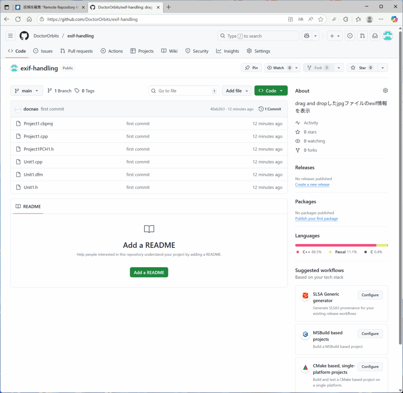Click the pull requests icon in header
403x393 pixels.
(x=362, y=36)
